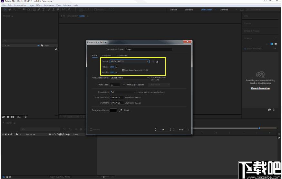Toggle the Preview checkbox in Composition Settings

[x=91, y=129]
